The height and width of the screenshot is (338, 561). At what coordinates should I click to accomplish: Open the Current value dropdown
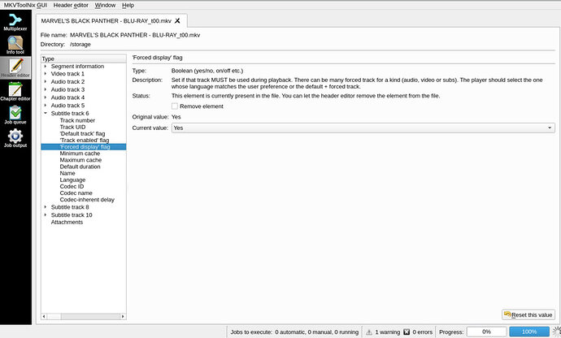[363, 128]
